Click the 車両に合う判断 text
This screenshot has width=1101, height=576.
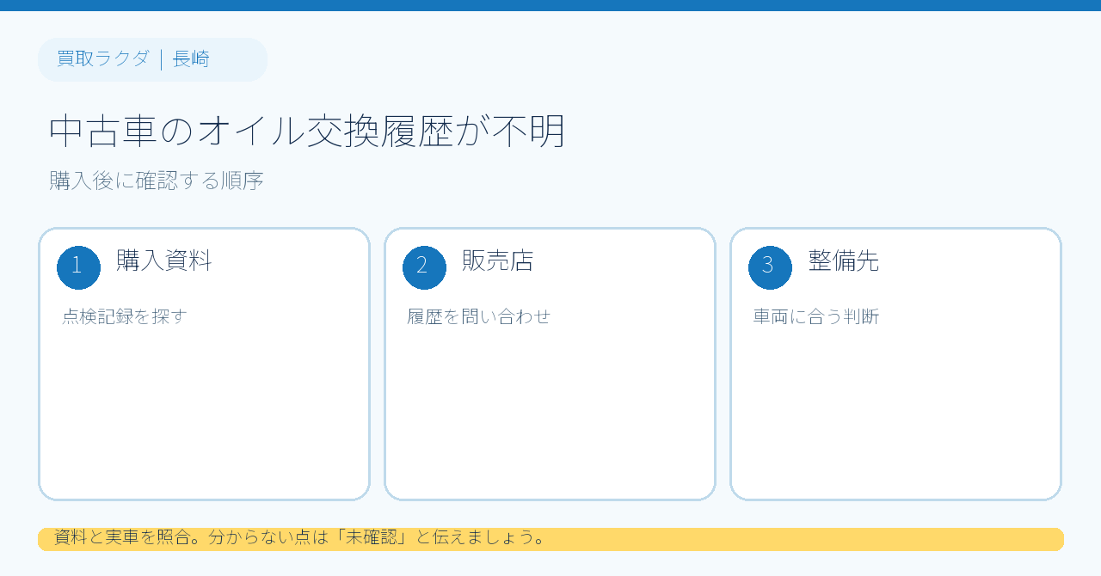pyautogui.click(x=816, y=316)
